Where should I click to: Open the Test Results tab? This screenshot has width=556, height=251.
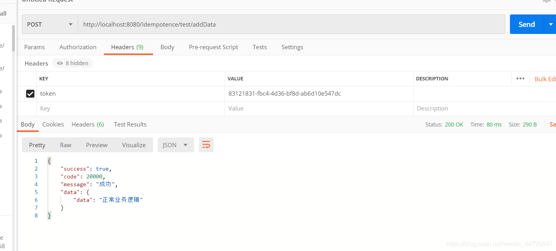130,124
